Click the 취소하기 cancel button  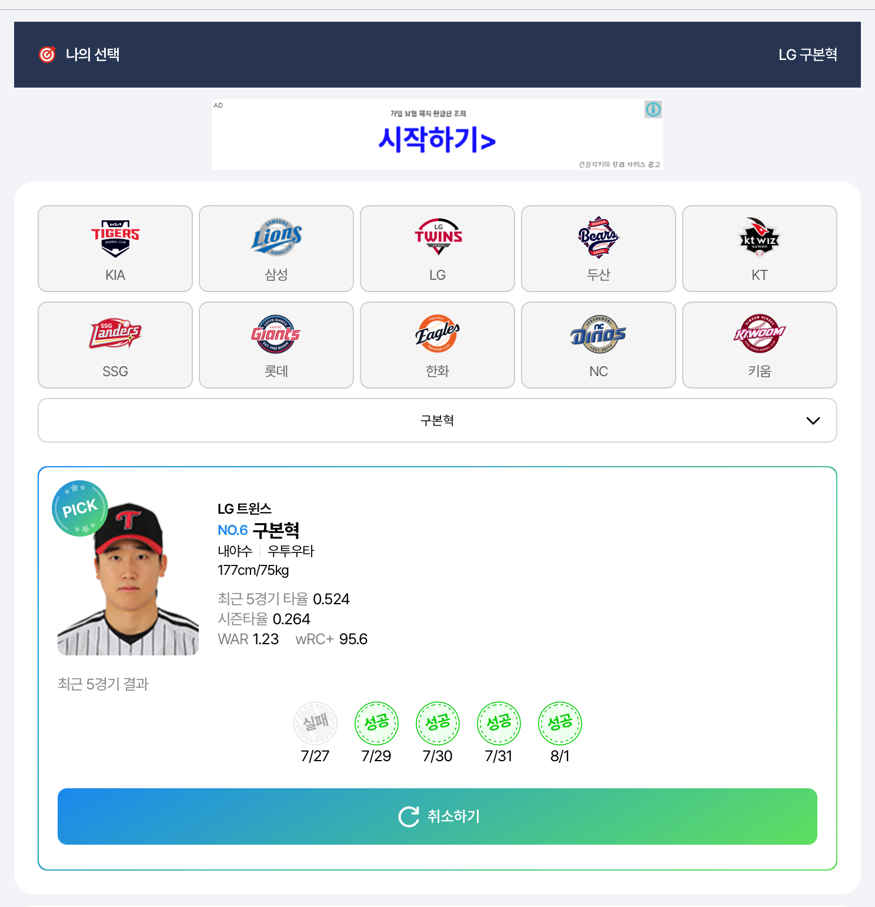coord(437,816)
